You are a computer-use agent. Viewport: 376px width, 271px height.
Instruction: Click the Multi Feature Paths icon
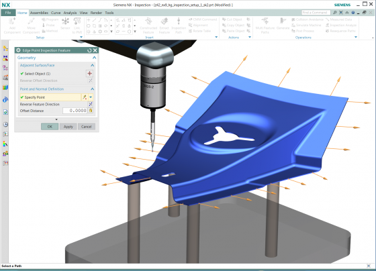265,21
